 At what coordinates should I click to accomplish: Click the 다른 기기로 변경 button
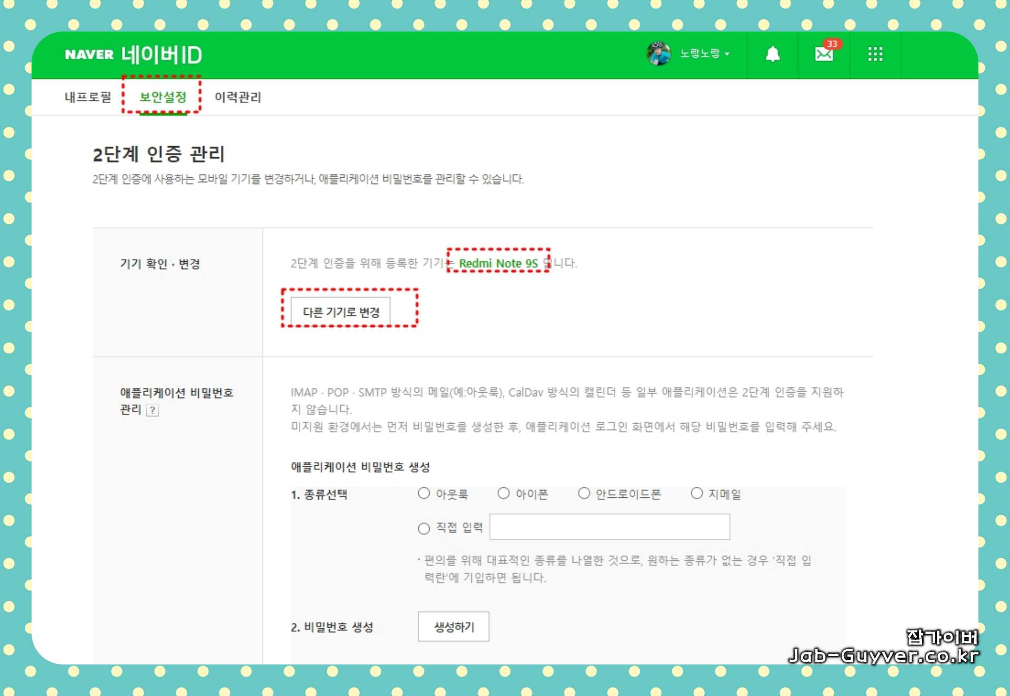click(x=340, y=311)
